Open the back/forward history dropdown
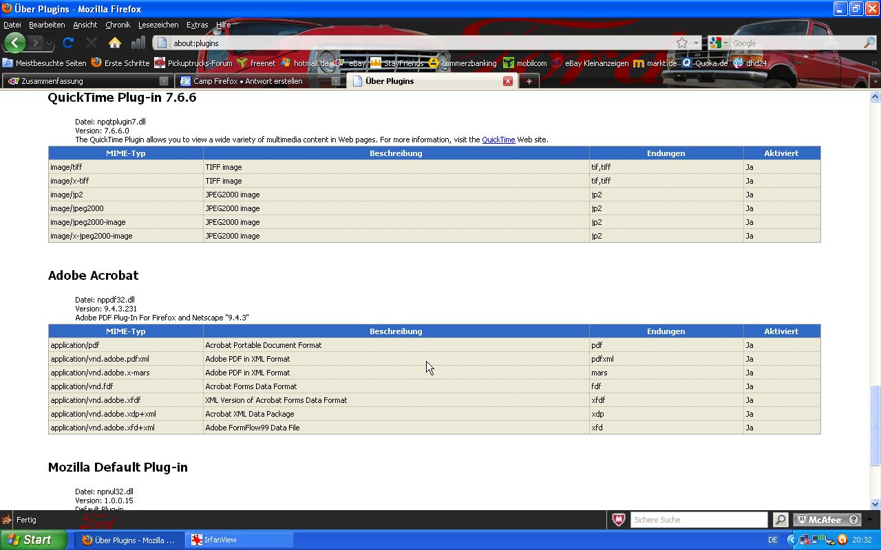 49,43
